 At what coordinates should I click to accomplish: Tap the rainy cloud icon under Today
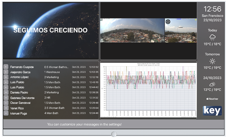[212, 37]
